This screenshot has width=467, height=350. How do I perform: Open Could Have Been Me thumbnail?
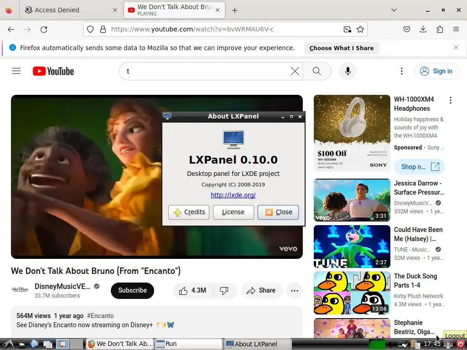[x=352, y=247]
